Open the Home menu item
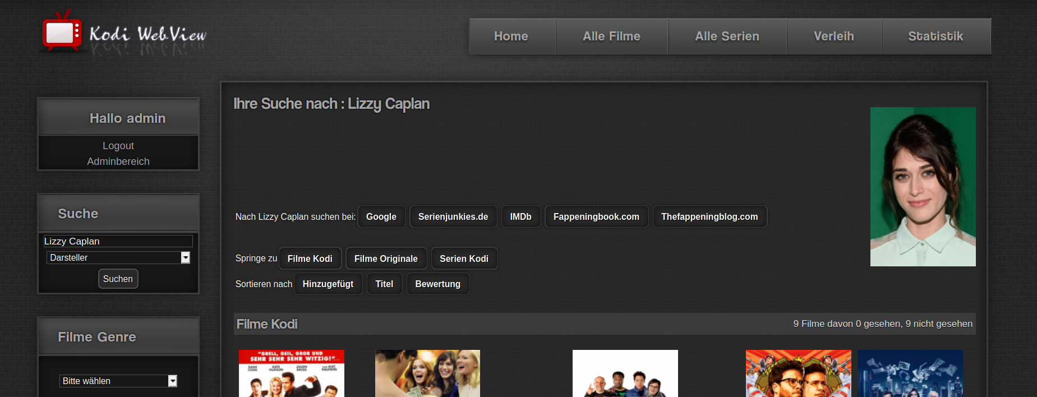The height and width of the screenshot is (397, 1037). tap(511, 36)
